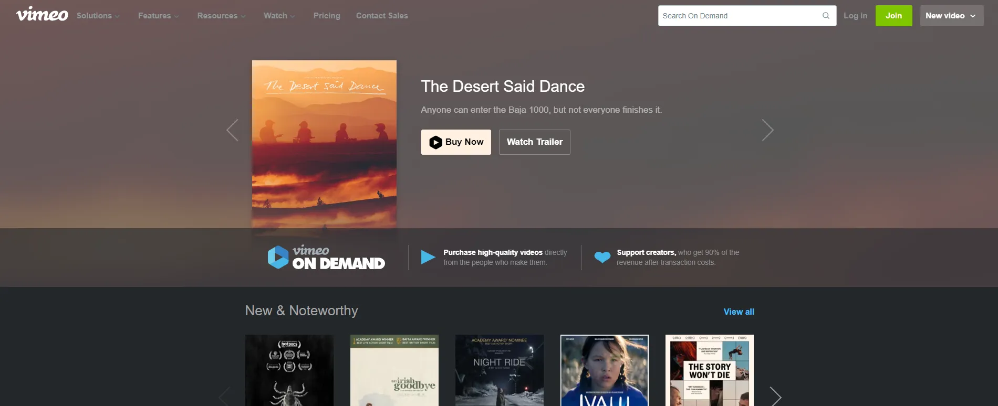Open the hotdocs tick film poster
This screenshot has height=406, width=998.
(289, 370)
